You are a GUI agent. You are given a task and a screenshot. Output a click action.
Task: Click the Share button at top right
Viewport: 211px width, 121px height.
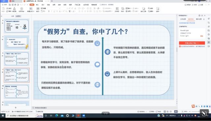click(x=200, y=5)
